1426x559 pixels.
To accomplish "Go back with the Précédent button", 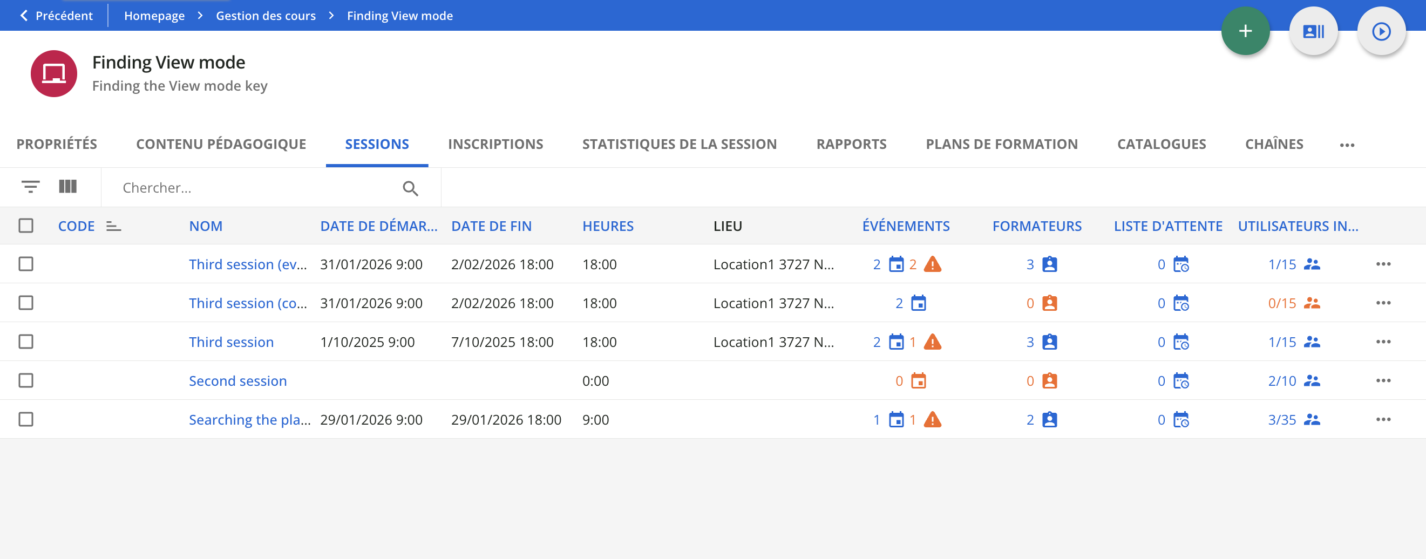I will [56, 16].
